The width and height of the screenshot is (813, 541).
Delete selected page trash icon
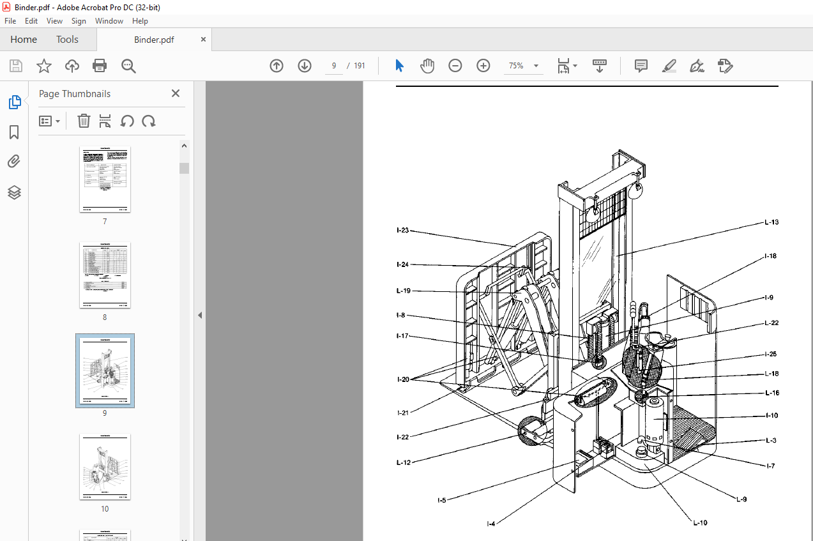(x=84, y=121)
